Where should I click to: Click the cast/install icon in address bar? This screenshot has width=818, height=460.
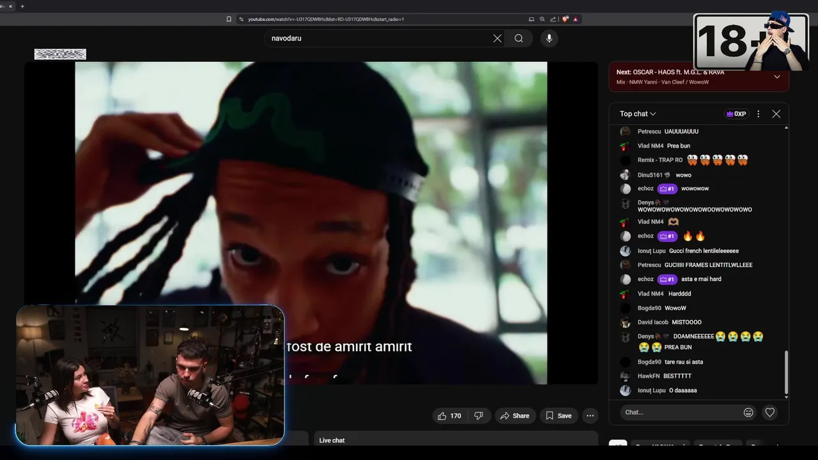(x=531, y=19)
